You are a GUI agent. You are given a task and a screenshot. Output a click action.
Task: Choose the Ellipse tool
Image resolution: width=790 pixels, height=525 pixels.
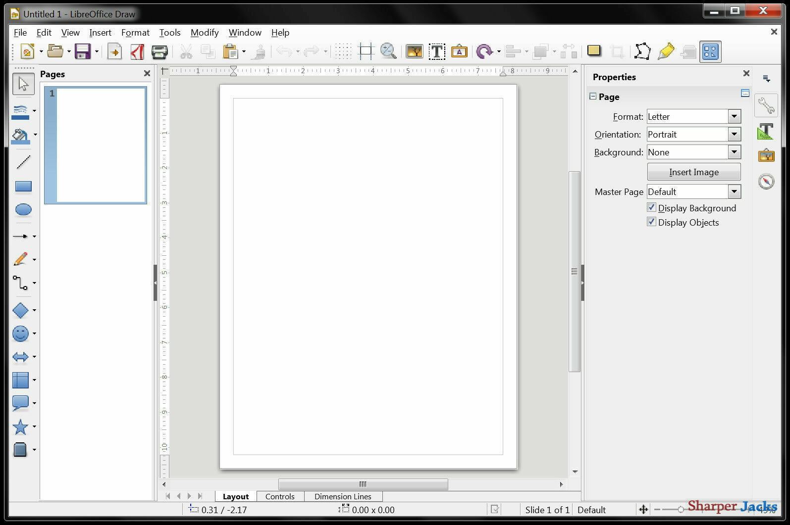point(23,210)
